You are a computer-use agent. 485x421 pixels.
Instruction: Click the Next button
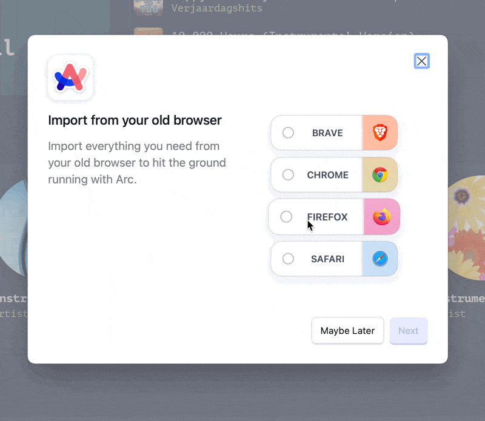tap(408, 331)
